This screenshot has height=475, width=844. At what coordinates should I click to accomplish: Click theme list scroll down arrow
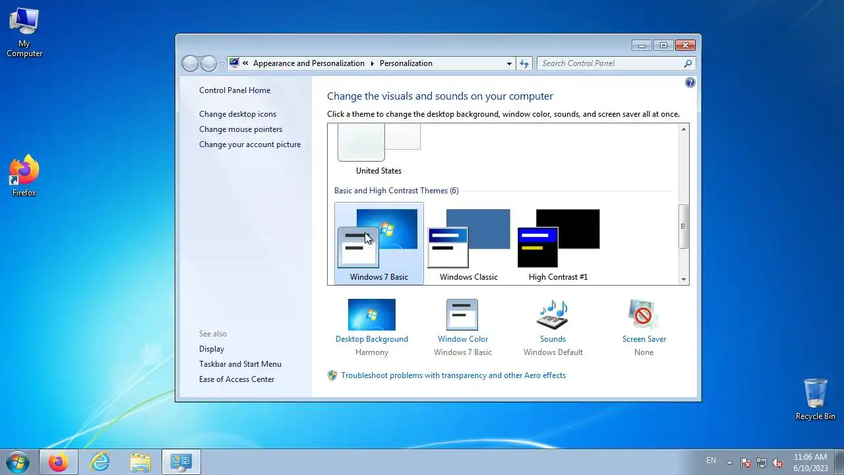pyautogui.click(x=684, y=279)
